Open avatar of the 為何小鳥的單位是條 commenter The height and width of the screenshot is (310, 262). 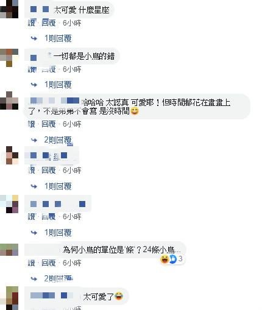[9, 250]
